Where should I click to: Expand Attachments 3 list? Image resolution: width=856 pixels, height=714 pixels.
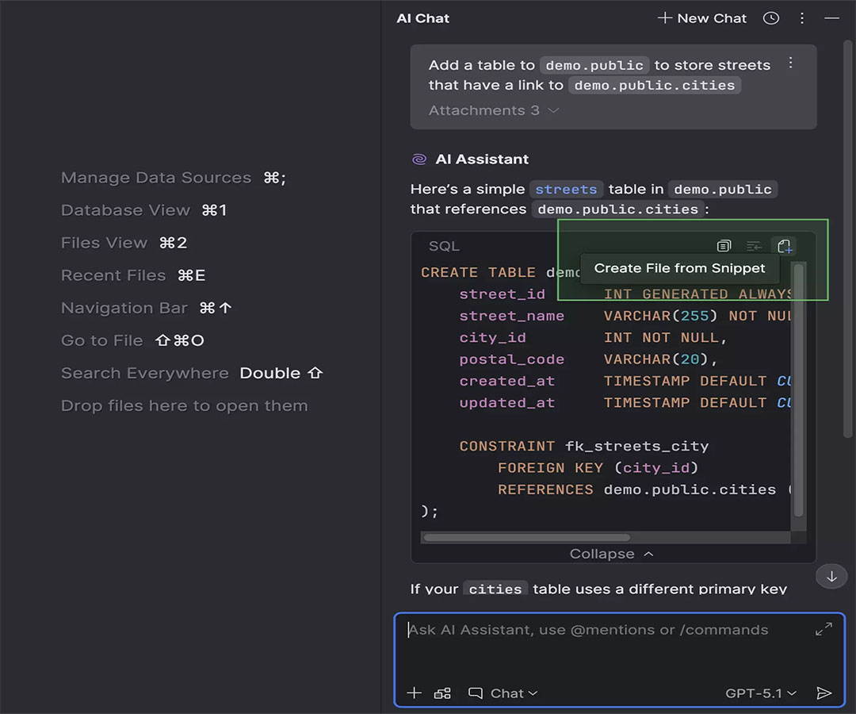494,110
